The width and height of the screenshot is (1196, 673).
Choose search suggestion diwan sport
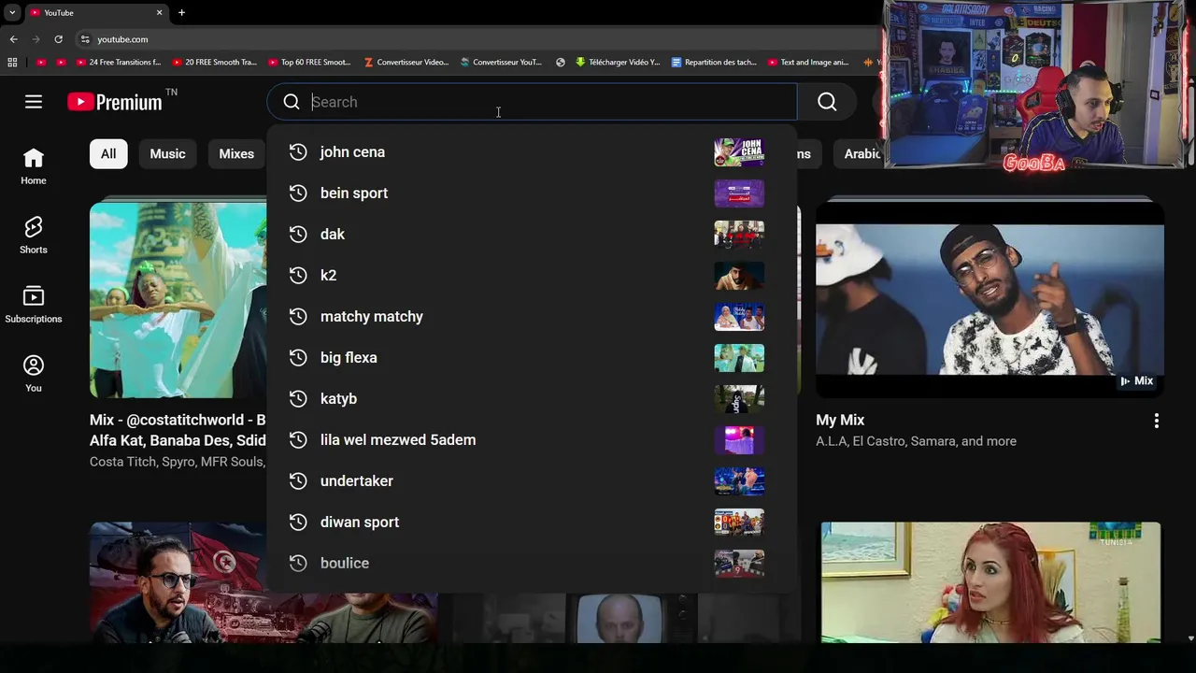(532, 522)
